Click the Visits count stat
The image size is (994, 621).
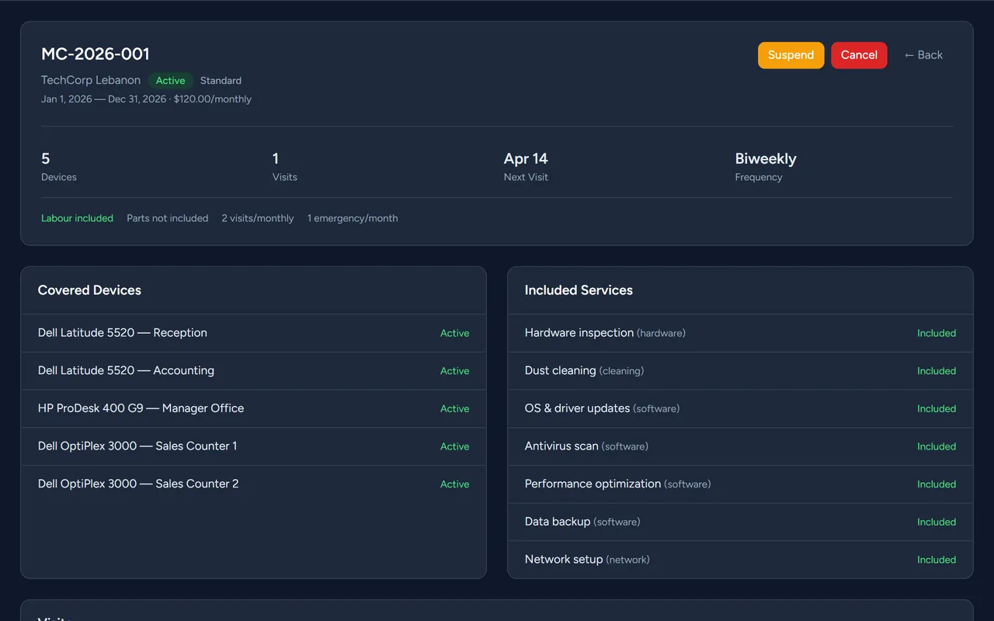pos(285,167)
